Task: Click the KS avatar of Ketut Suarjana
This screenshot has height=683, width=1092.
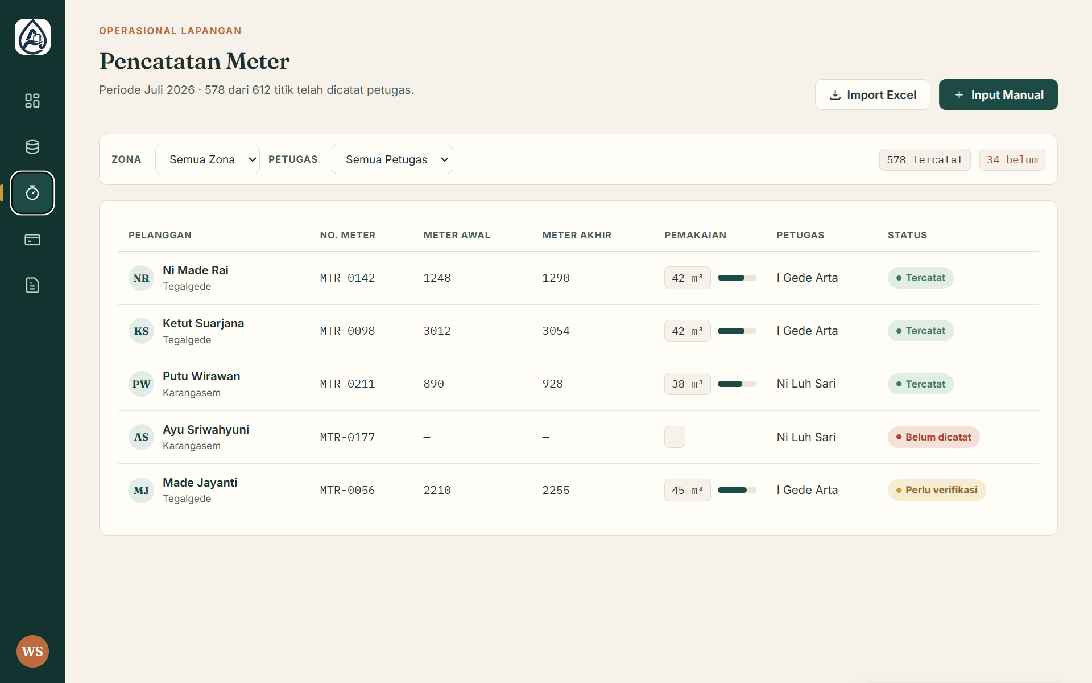Action: pyautogui.click(x=141, y=331)
